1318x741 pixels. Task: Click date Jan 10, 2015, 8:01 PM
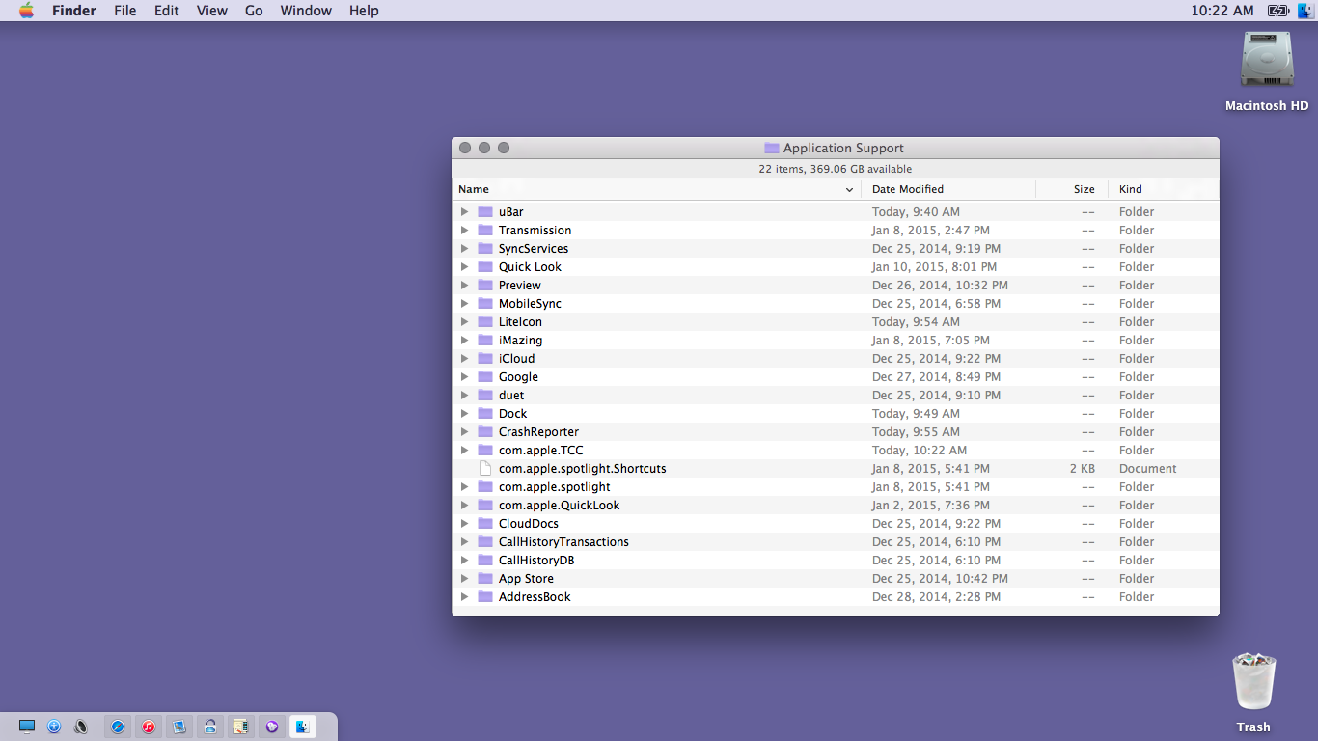(935, 267)
